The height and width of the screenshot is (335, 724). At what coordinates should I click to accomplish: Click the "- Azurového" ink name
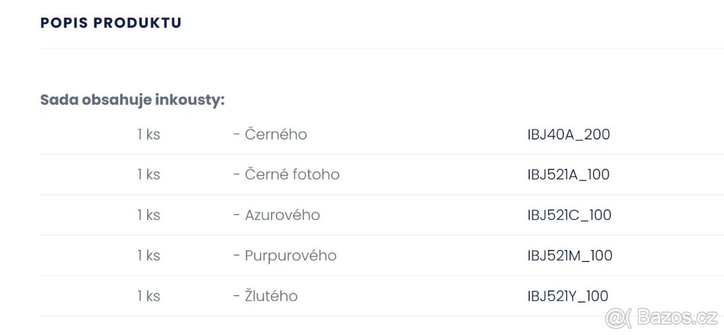pyautogui.click(x=276, y=215)
